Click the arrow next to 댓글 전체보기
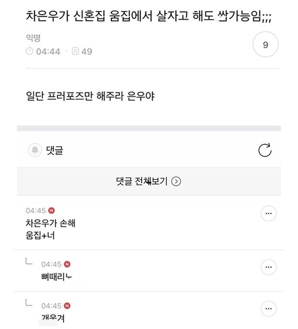This screenshot has height=329, width=298. point(176,181)
